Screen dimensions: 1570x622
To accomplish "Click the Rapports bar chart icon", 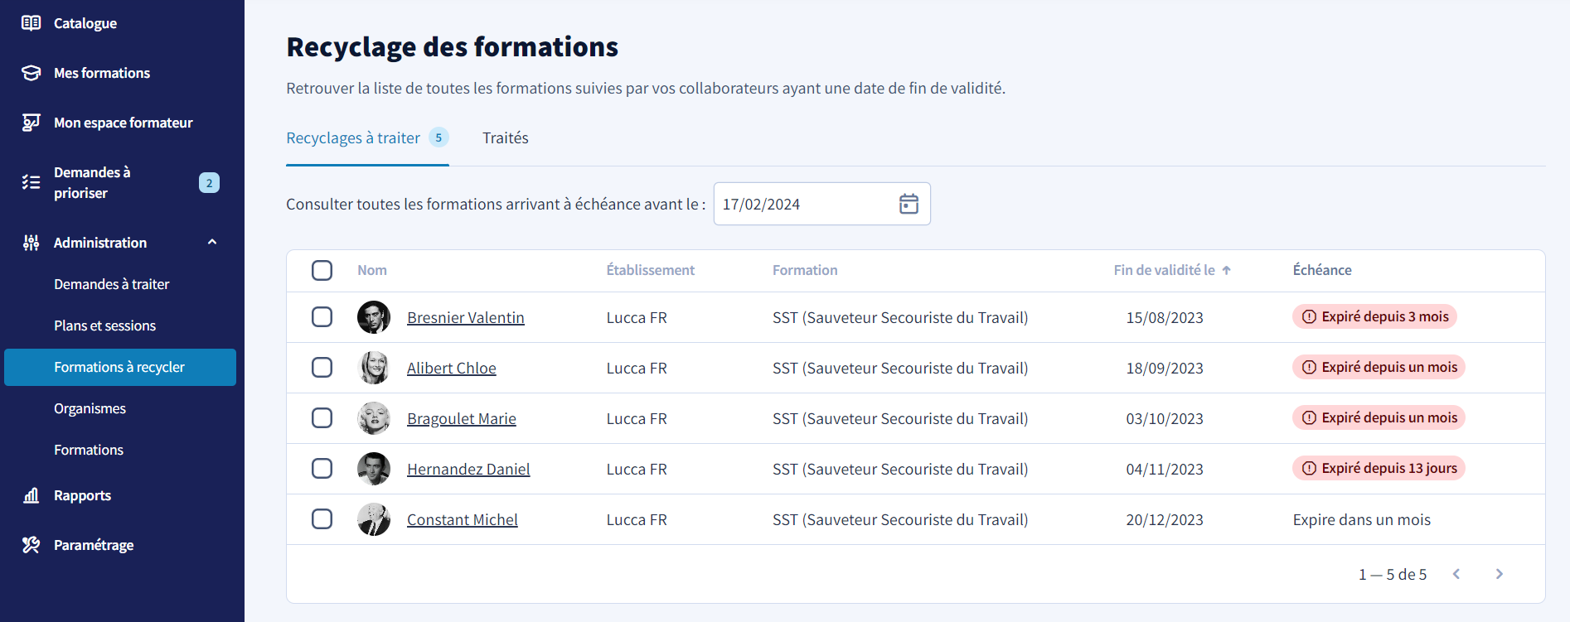I will [31, 495].
